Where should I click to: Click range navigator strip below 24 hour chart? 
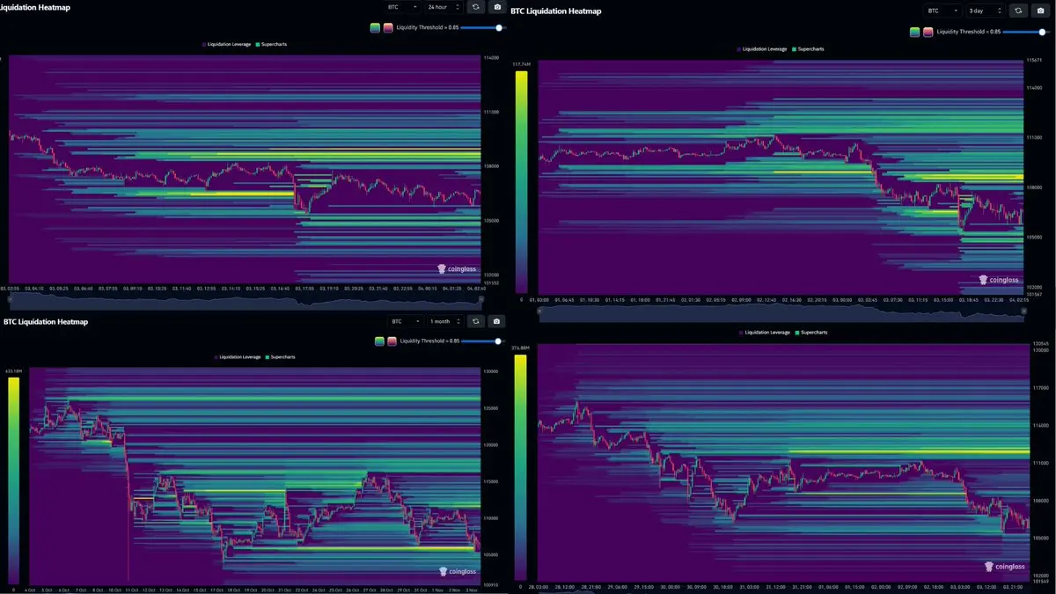pyautogui.click(x=246, y=299)
